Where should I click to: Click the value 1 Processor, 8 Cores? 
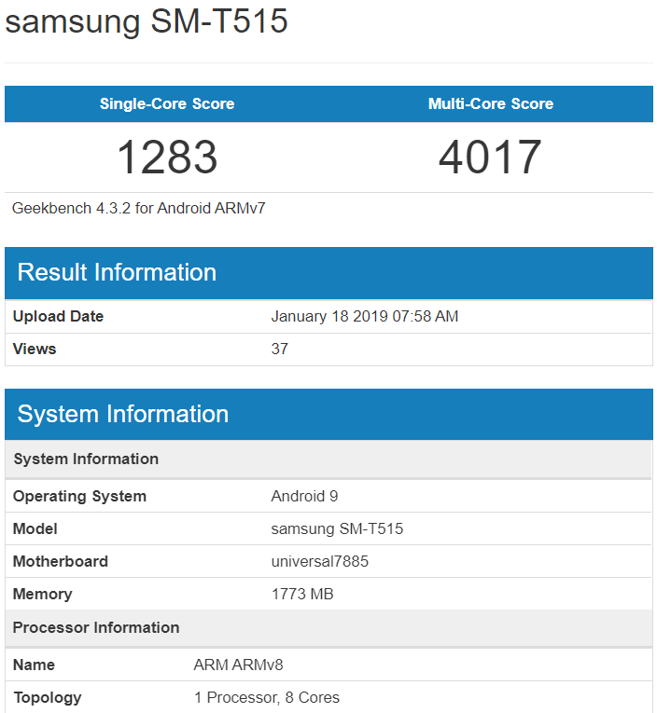click(x=267, y=697)
